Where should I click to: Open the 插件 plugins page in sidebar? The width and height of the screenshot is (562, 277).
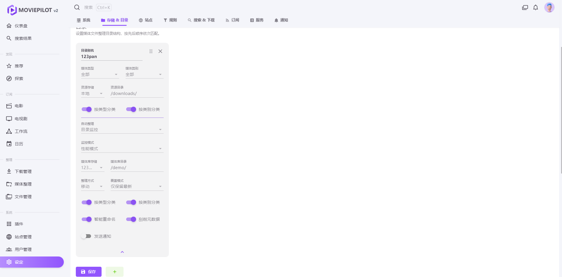click(19, 224)
